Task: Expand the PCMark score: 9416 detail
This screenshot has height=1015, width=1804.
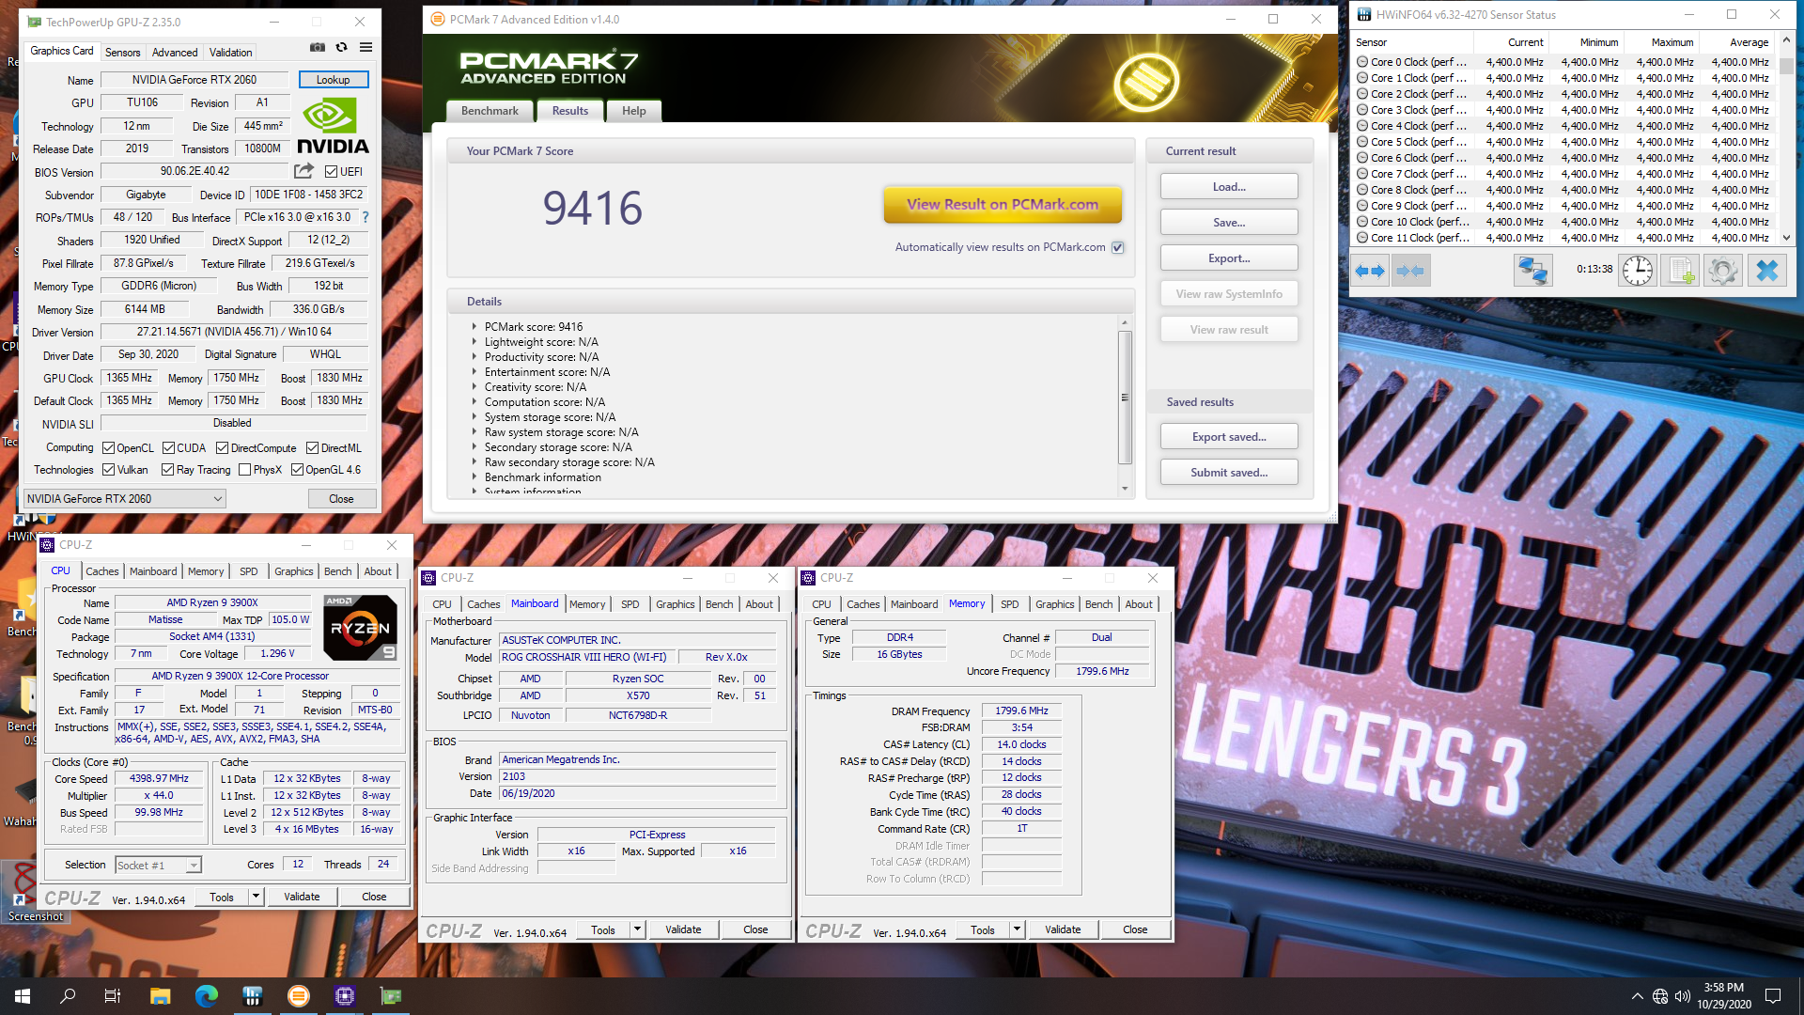Action: 474,327
